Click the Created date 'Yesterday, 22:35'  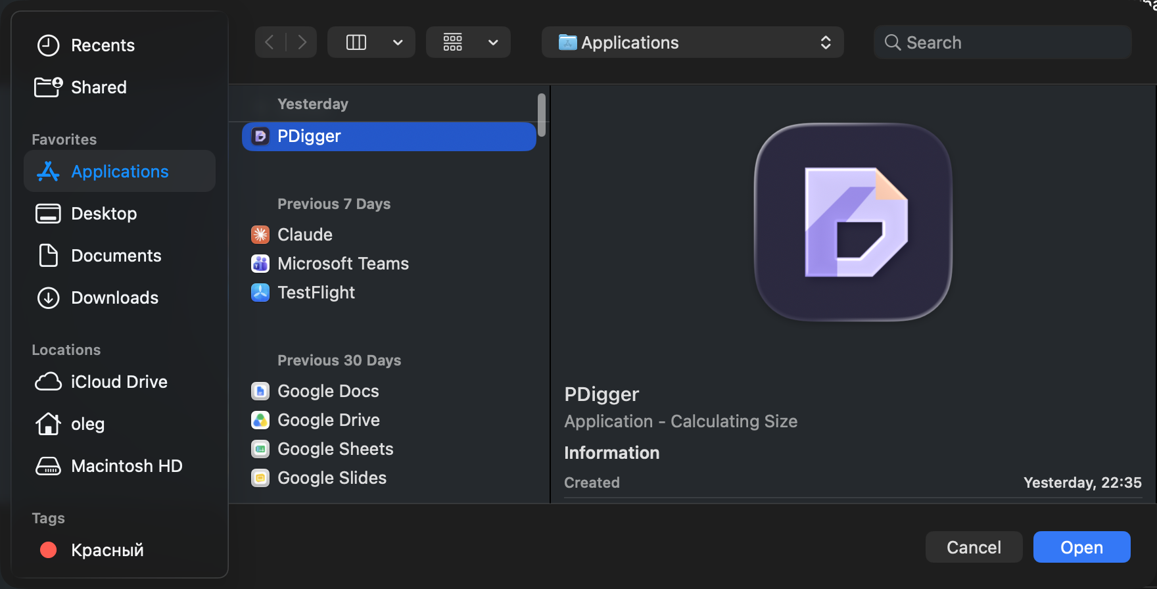coord(1082,483)
